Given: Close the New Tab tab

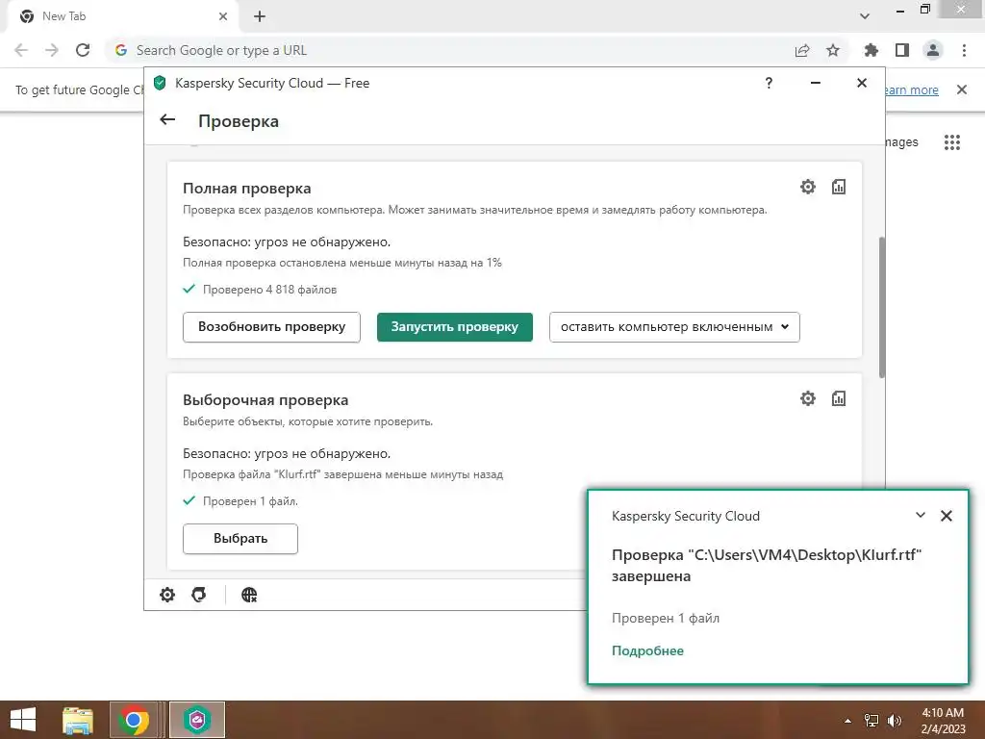Looking at the screenshot, I should click(223, 17).
